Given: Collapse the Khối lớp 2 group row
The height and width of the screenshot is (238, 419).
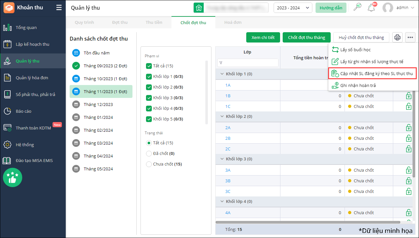Looking at the screenshot, I should click(222, 117).
